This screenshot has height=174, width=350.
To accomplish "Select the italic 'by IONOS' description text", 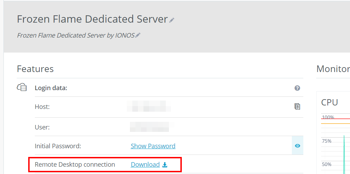I will 76,35.
